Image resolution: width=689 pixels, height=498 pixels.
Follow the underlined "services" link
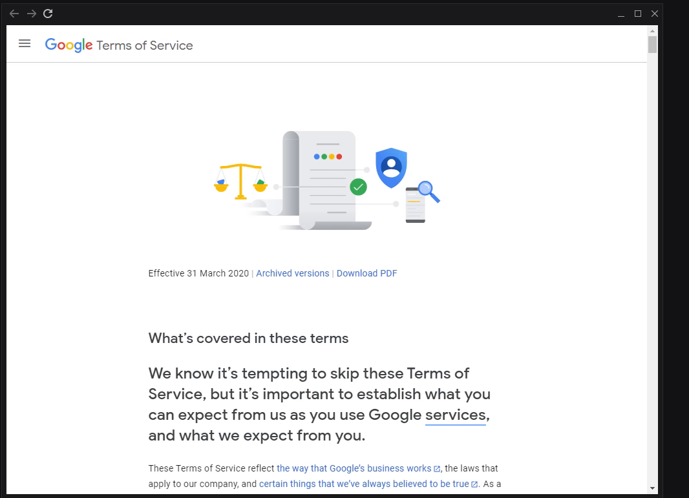455,415
